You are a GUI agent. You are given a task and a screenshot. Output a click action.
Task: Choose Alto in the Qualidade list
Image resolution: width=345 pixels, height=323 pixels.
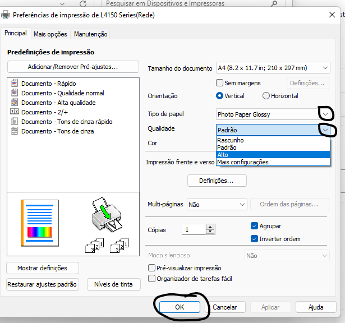[x=273, y=155]
